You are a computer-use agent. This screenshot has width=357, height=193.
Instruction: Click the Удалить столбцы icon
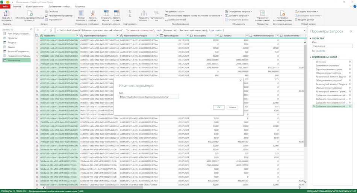[92, 13]
